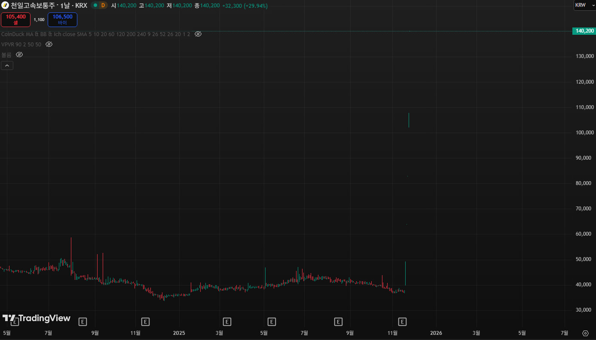Image resolution: width=596 pixels, height=340 pixels.
Task: Click the green market status dot
Action: click(95, 6)
